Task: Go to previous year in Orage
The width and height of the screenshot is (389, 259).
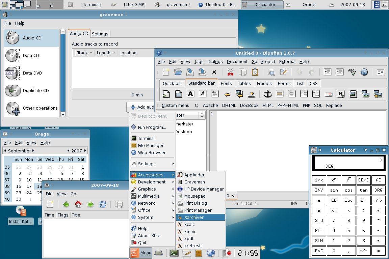Action: (68, 151)
